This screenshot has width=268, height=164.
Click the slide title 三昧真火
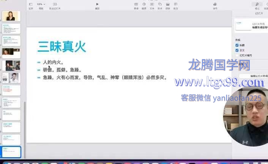(x=61, y=46)
